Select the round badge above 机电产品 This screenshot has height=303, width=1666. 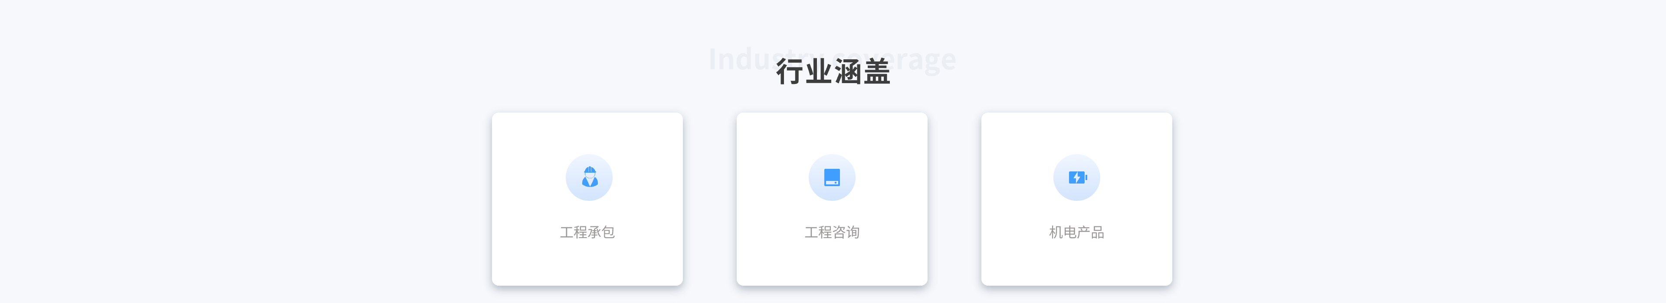[x=1077, y=177]
